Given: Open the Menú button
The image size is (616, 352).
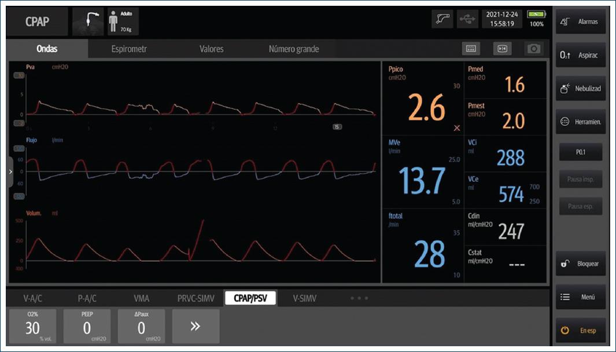Looking at the screenshot, I should click(x=581, y=297).
